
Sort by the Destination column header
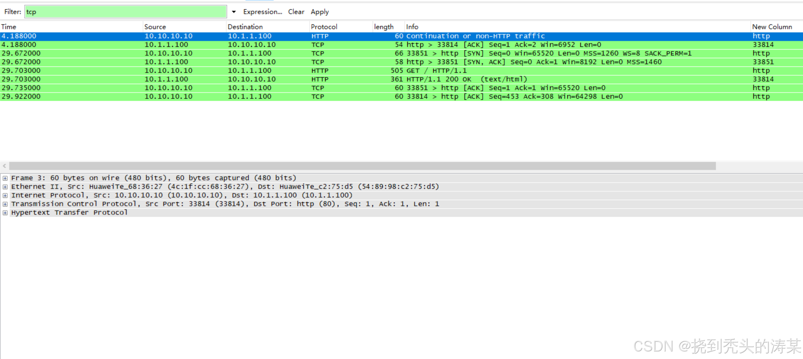click(x=268, y=27)
